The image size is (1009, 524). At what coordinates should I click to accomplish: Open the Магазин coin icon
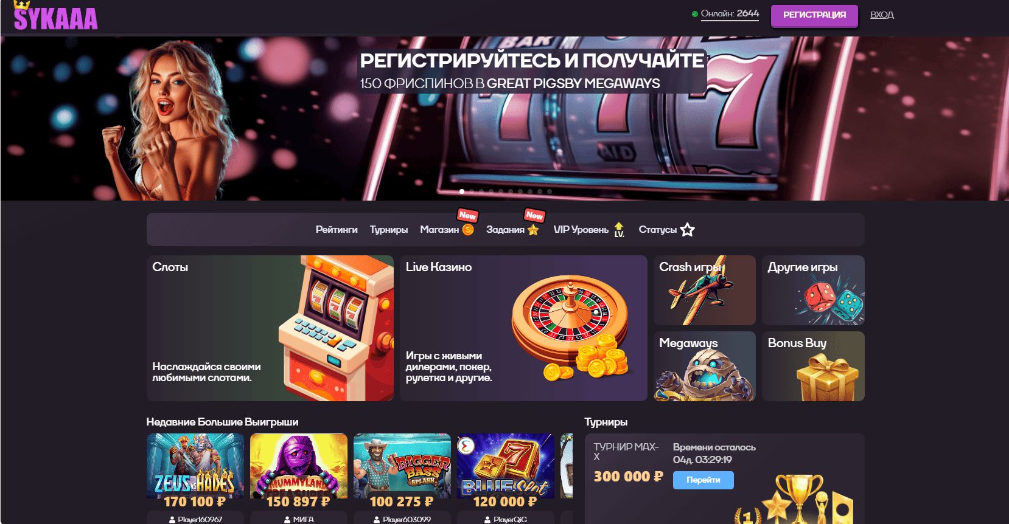[x=468, y=230]
